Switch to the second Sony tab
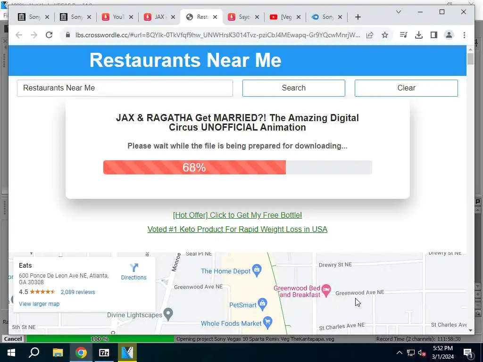The image size is (483, 362). tap(71, 17)
